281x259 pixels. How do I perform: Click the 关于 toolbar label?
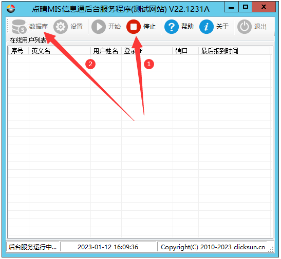click(x=222, y=27)
